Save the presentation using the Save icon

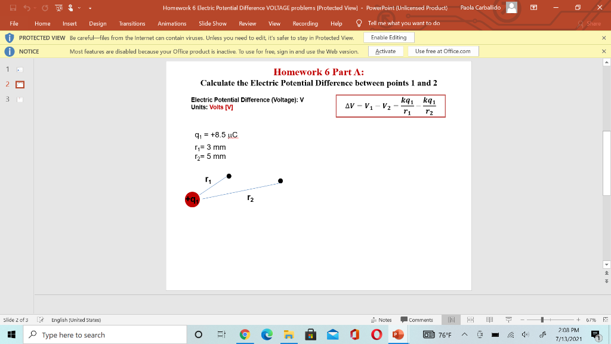pyautogui.click(x=13, y=8)
